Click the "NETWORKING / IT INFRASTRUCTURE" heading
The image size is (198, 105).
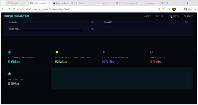(x=73, y=58)
